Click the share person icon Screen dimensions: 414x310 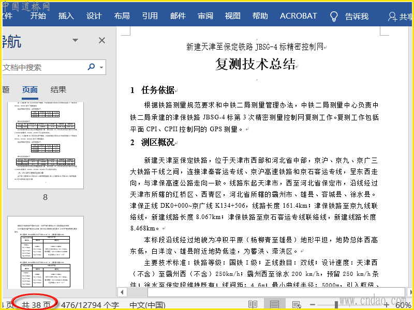pyautogui.click(x=392, y=17)
